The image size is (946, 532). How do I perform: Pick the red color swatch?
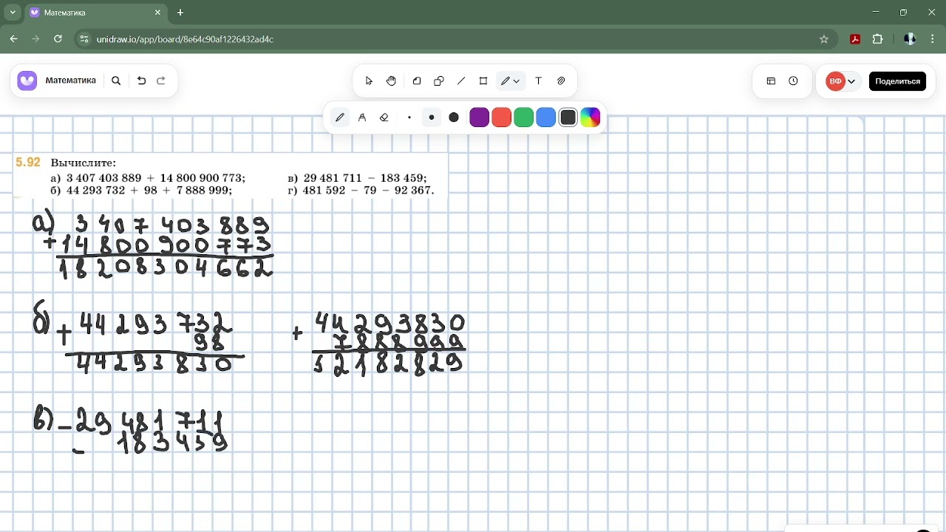(502, 117)
